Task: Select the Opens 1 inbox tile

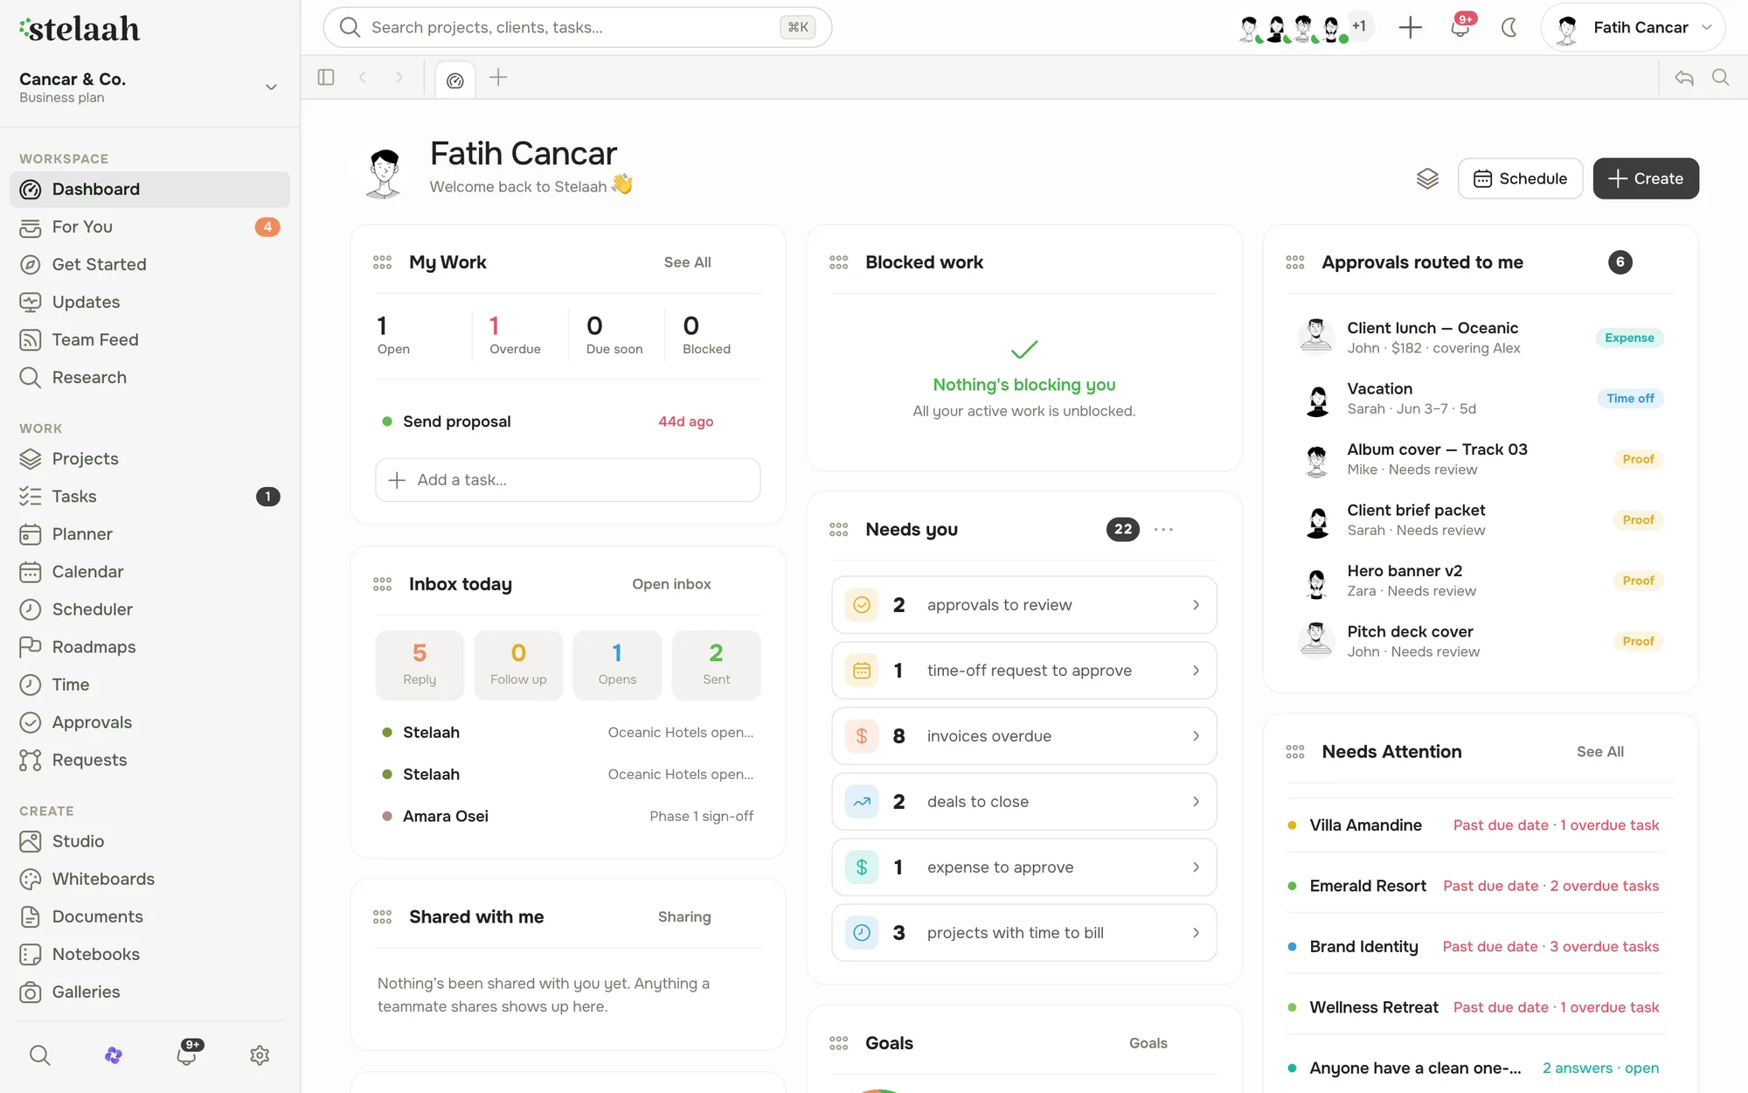Action: tap(617, 665)
